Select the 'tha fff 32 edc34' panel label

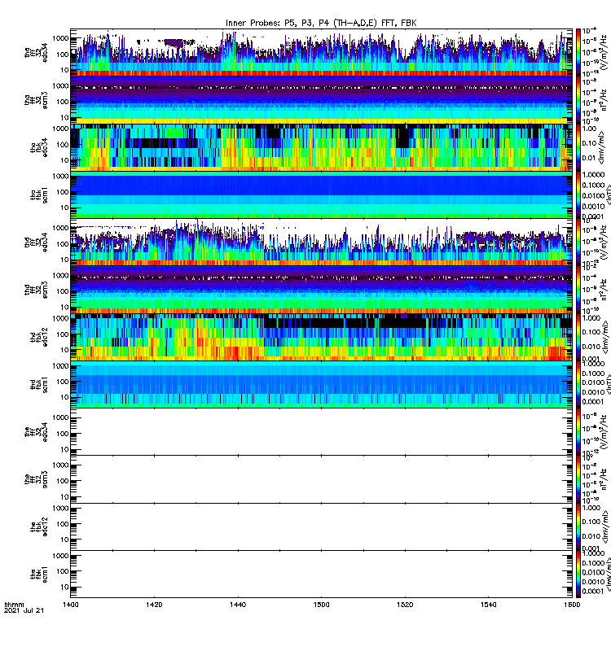(x=36, y=53)
